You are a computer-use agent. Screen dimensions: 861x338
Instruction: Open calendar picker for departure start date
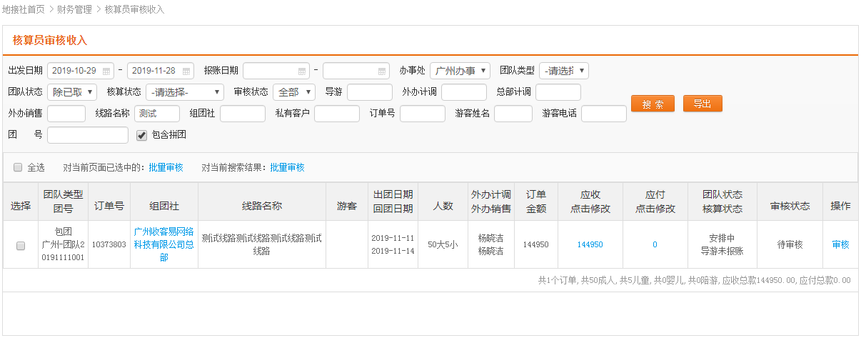tap(106, 71)
